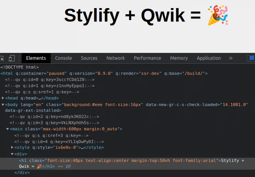Image resolution: width=255 pixels, height=177 pixels.
Task: Click the data-gr-ext-installed attribute
Action: click(x=32, y=110)
